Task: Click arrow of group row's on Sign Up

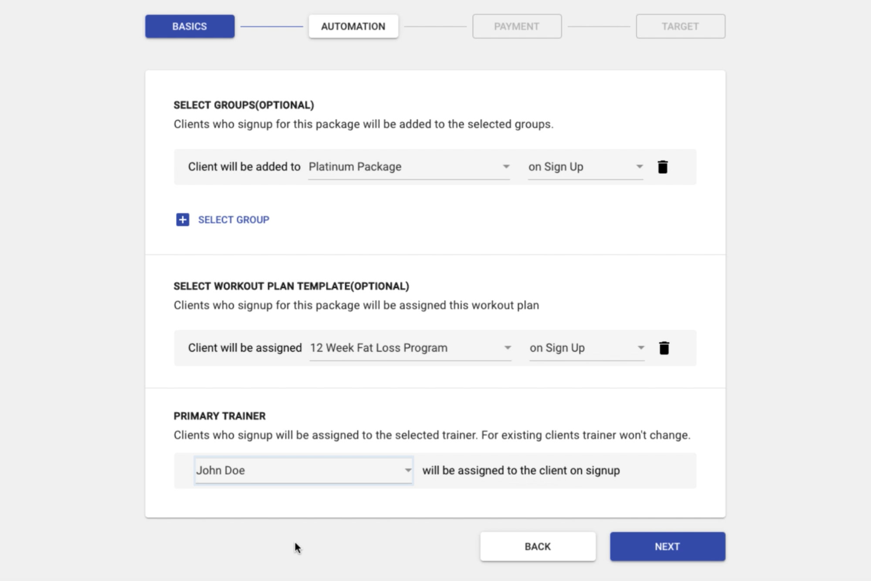Action: 639,167
